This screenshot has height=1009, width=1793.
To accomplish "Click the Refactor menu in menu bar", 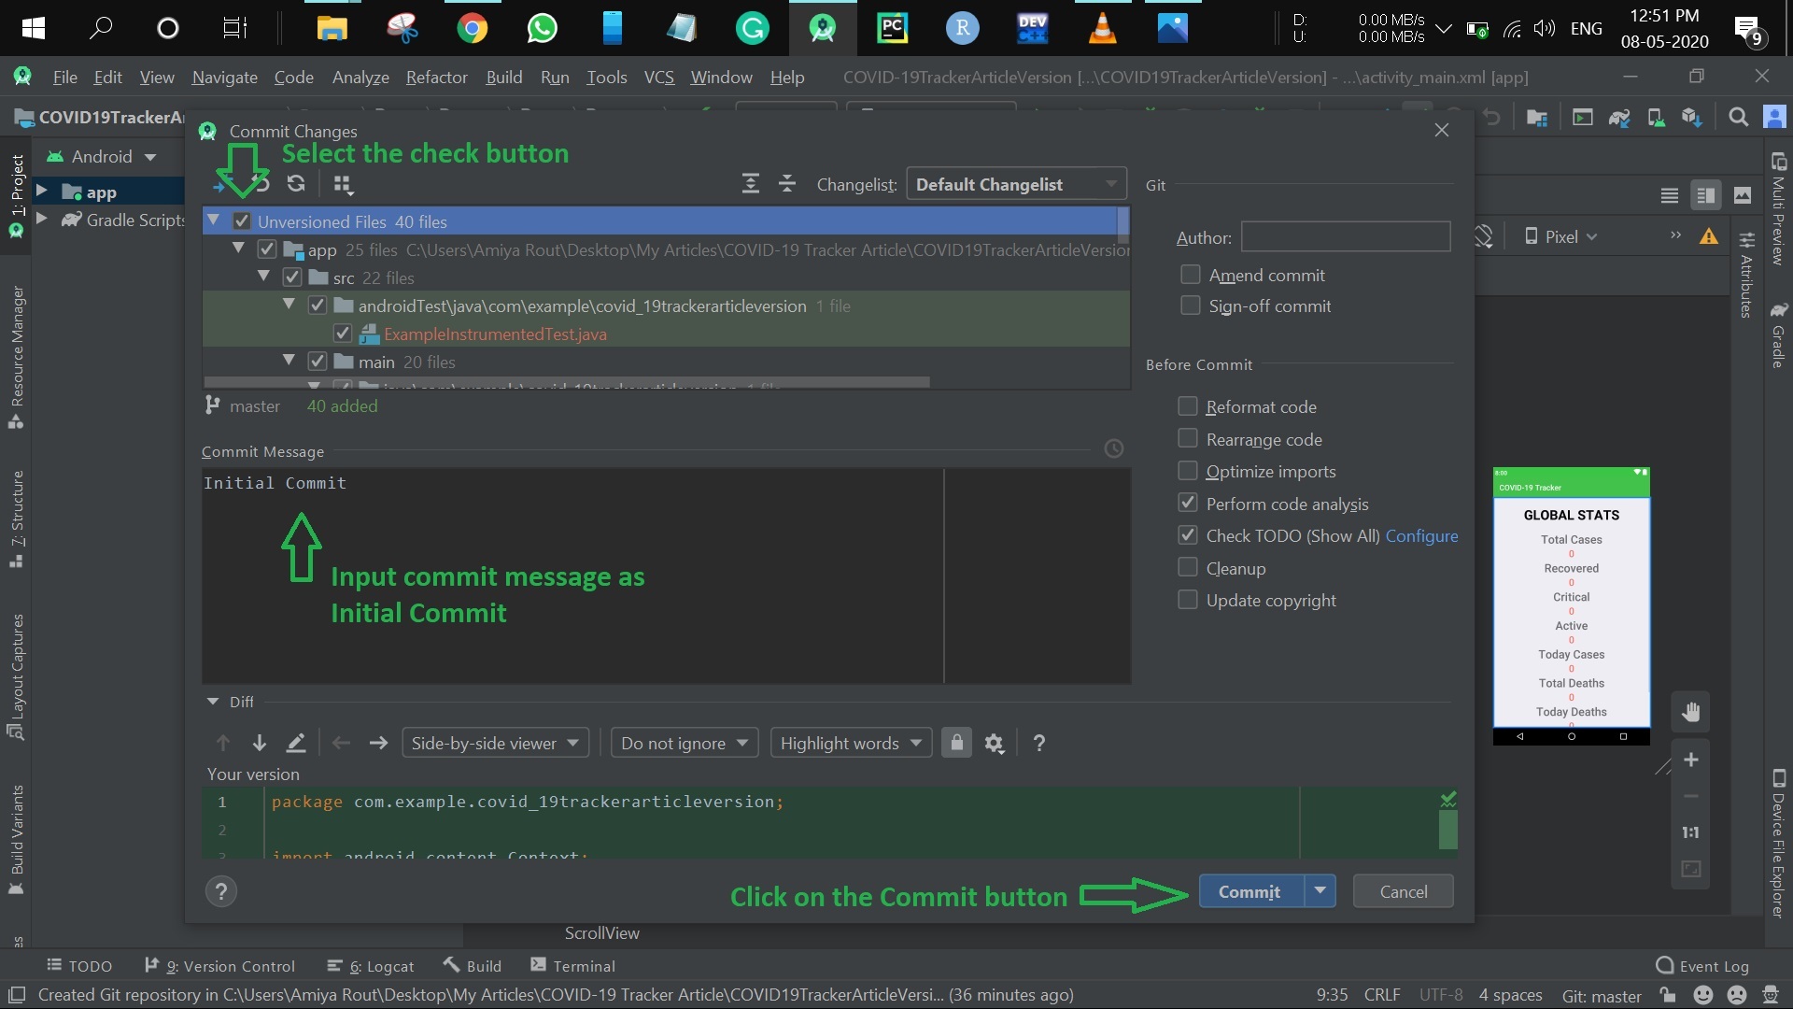I will point(434,78).
